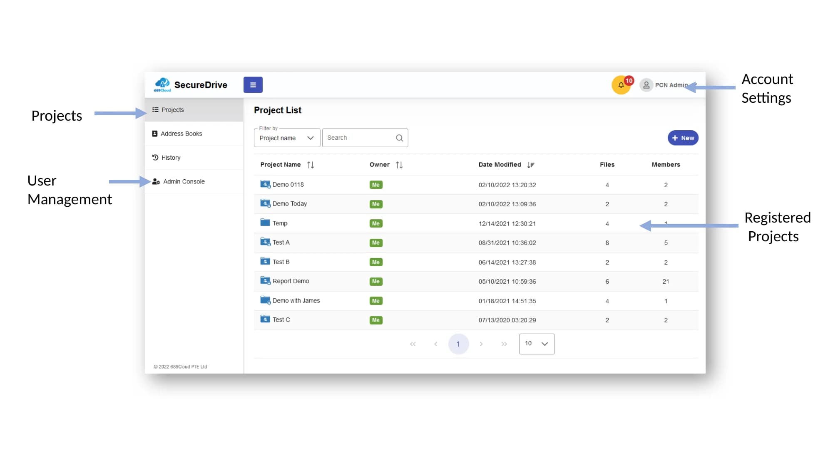Click the hamburger menu toggle button

tap(253, 85)
